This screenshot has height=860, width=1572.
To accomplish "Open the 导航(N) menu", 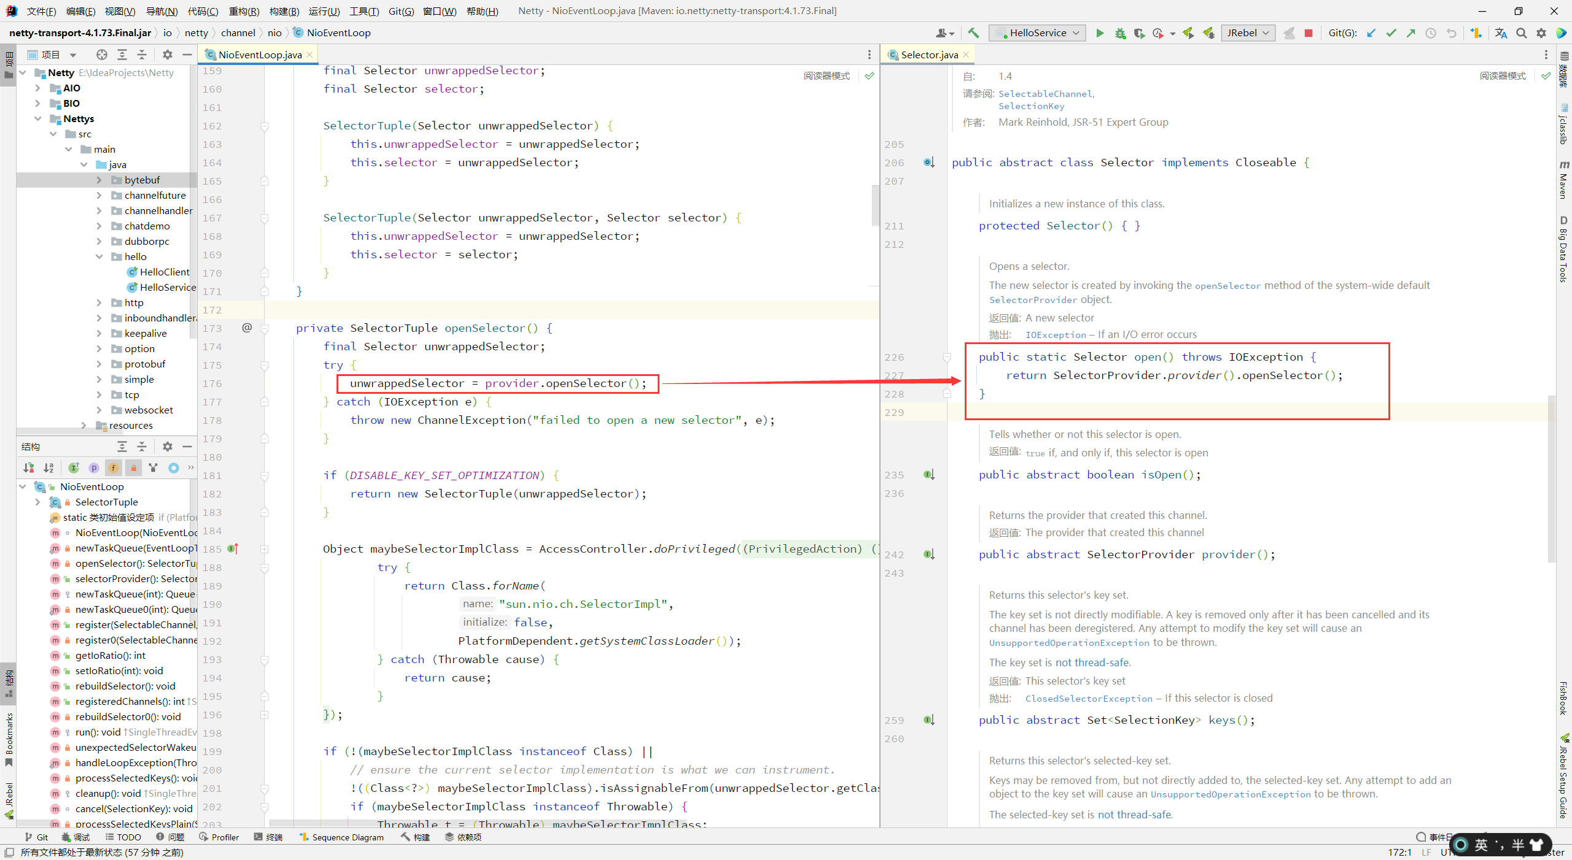I will pos(161,11).
